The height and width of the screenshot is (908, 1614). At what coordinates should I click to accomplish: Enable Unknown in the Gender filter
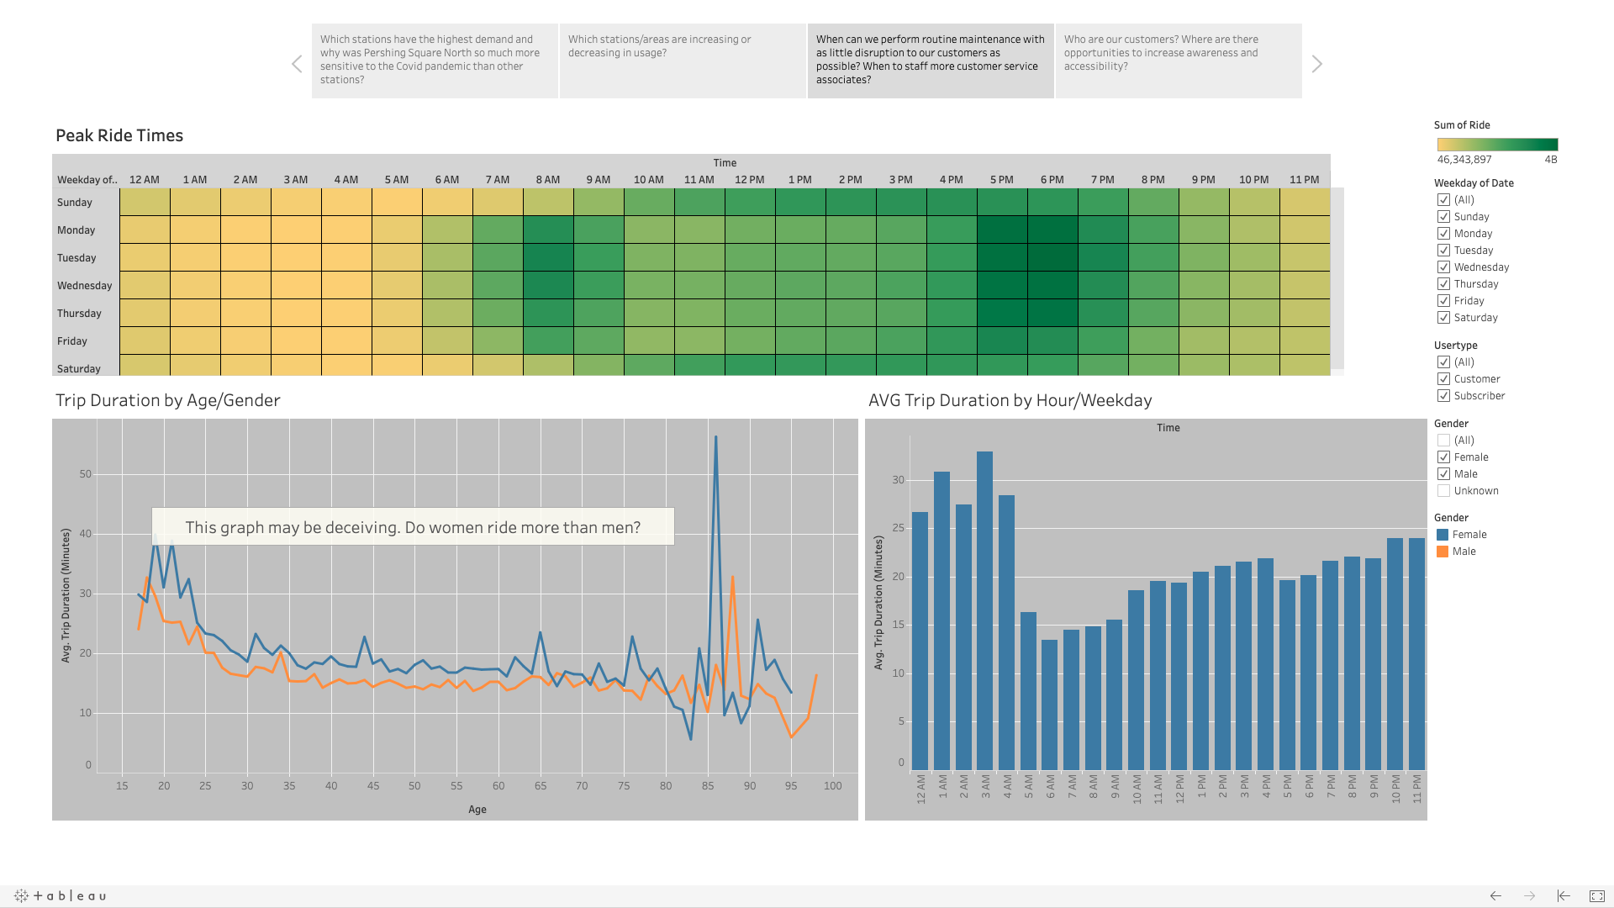click(x=1443, y=490)
